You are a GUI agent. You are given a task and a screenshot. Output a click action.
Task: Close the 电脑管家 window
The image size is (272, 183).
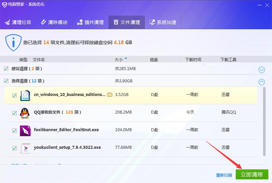pyautogui.click(x=267, y=5)
